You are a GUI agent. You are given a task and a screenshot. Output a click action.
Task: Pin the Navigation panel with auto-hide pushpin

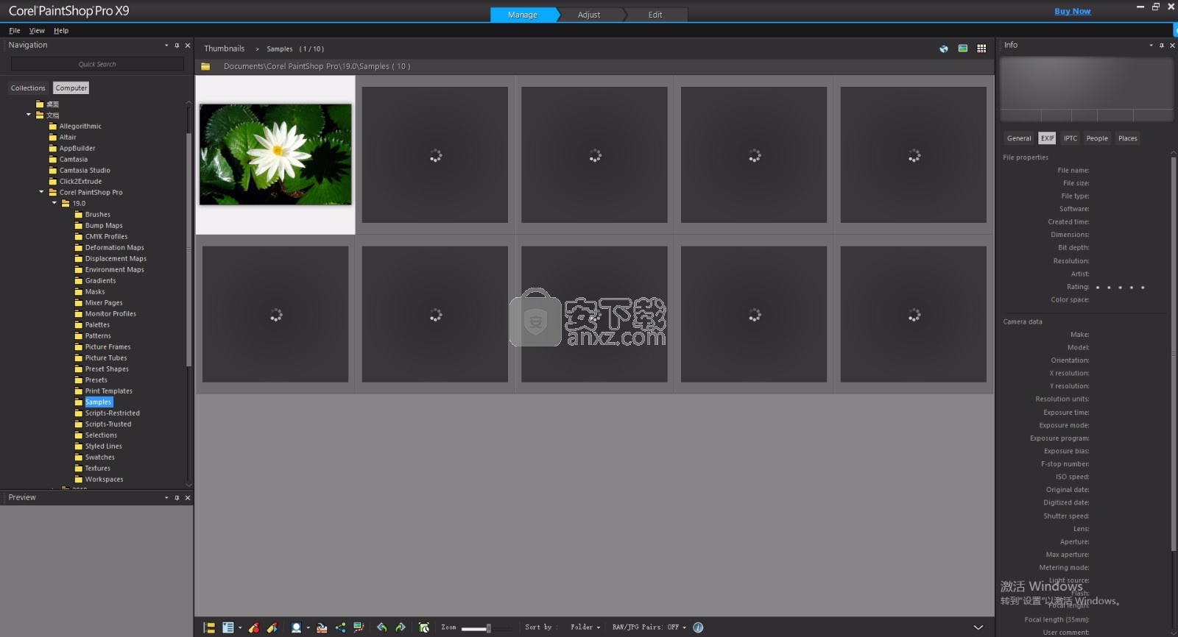(x=177, y=46)
